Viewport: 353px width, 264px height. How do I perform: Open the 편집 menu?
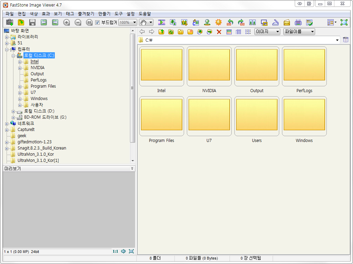click(x=22, y=14)
